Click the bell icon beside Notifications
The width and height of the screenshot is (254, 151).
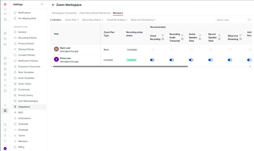tap(15, 12)
